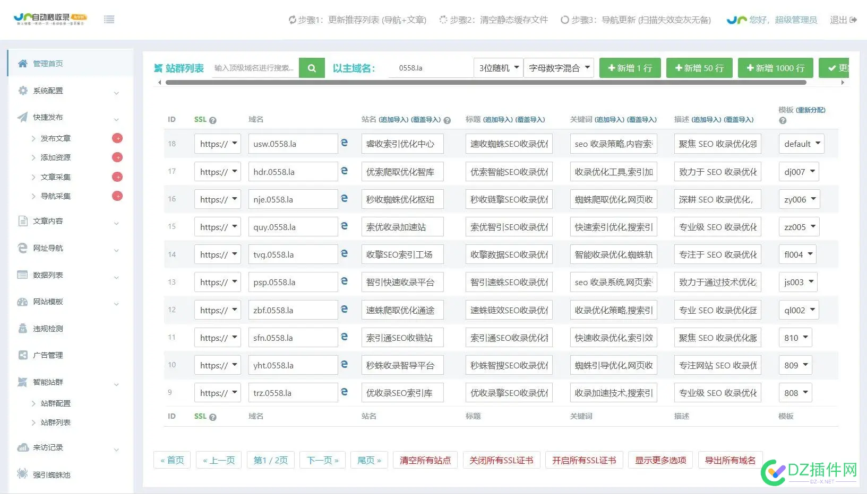Open 管理首页 in the sidebar
This screenshot has width=867, height=494.
48,64
